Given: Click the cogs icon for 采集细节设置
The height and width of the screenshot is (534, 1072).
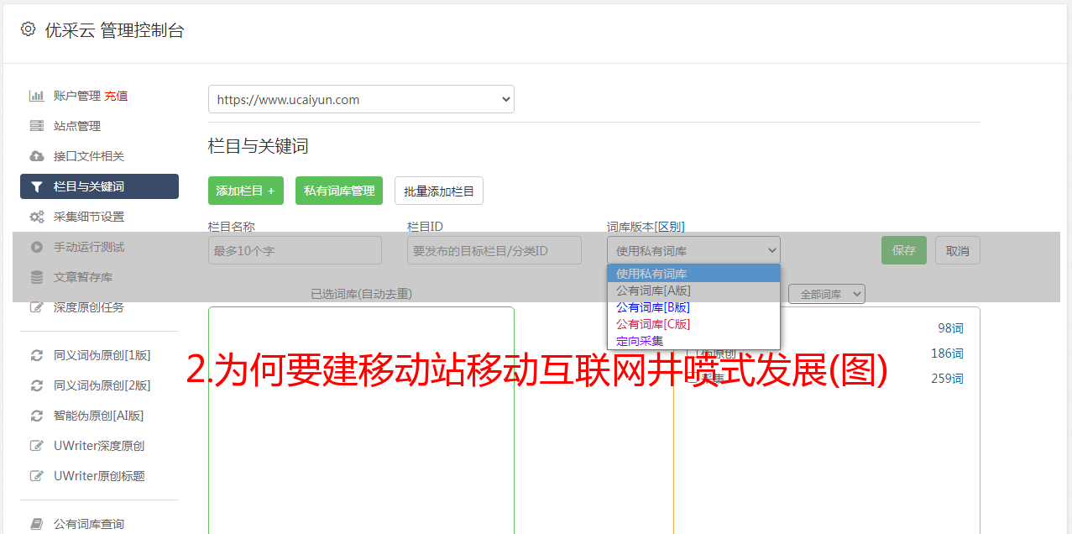Looking at the screenshot, I should 36,217.
